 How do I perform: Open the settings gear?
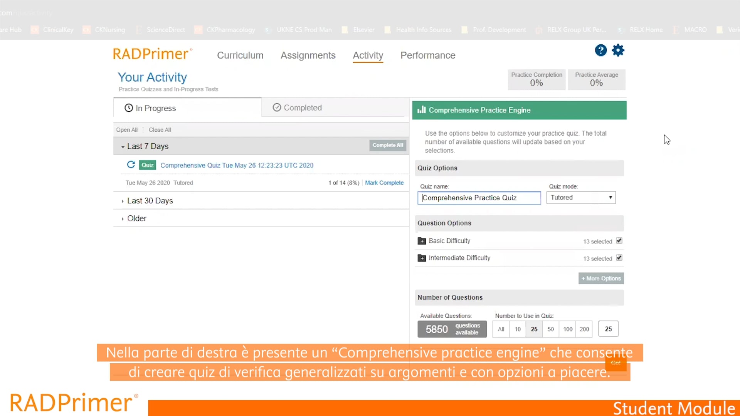(618, 50)
